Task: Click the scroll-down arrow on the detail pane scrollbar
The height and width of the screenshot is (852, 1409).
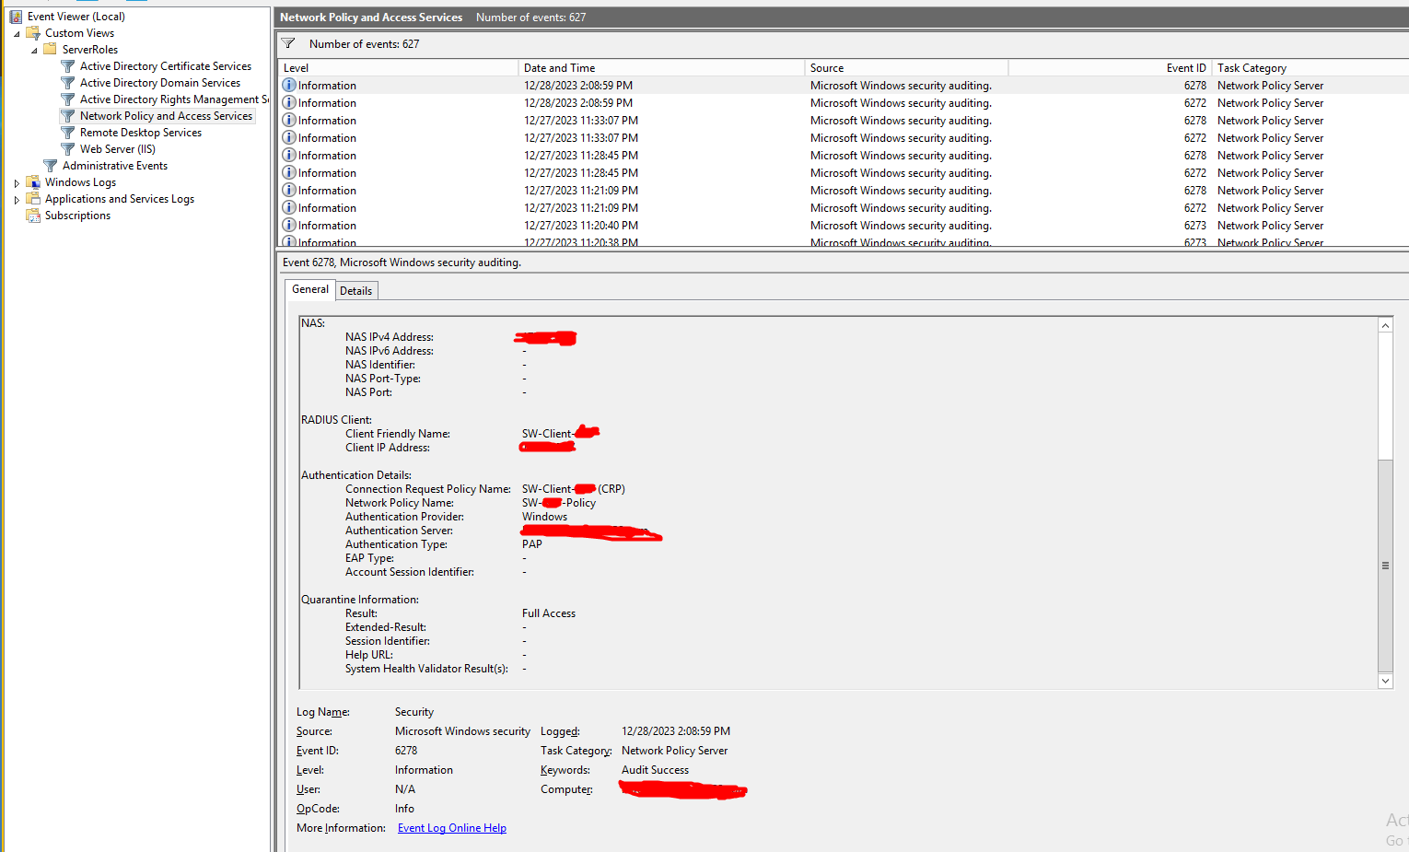Action: (1385, 681)
